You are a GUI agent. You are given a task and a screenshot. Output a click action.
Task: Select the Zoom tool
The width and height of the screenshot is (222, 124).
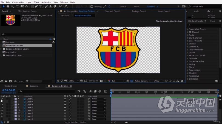12,6
